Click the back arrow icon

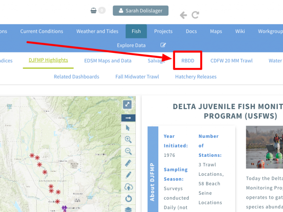click(184, 15)
